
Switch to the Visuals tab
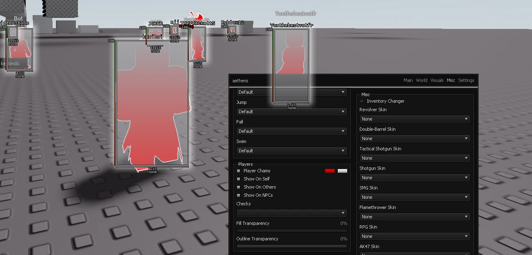tap(437, 80)
